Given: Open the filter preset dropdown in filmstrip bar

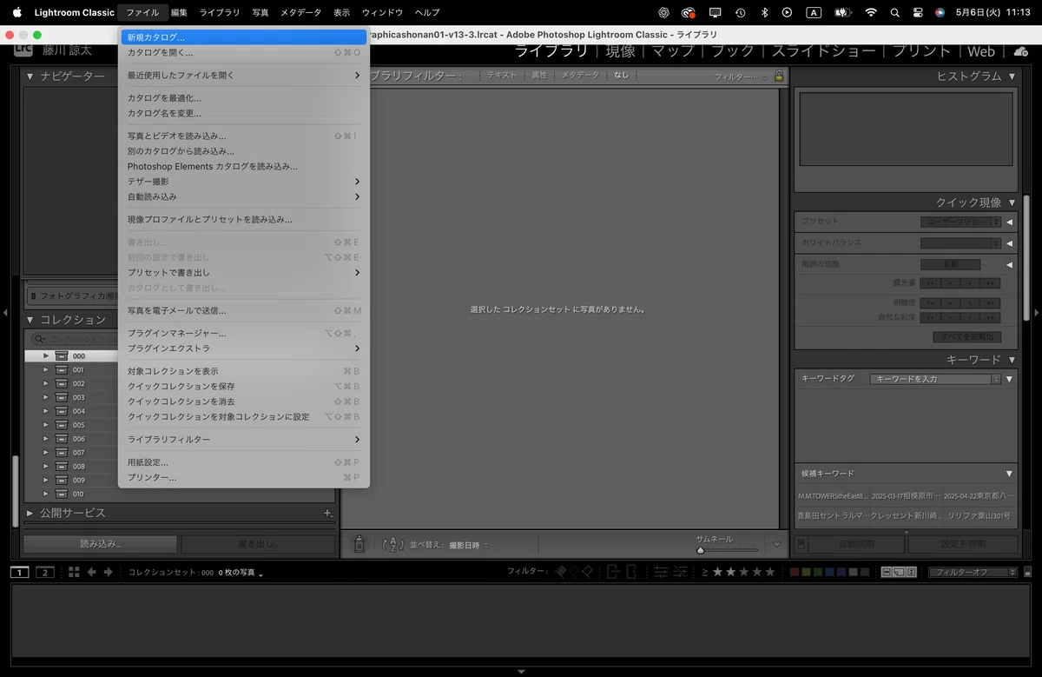Looking at the screenshot, I should [973, 572].
